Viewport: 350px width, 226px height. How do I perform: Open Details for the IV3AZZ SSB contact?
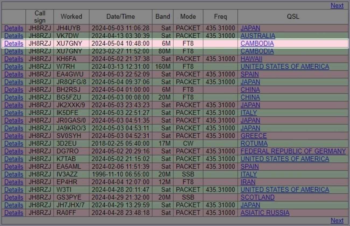13,174
